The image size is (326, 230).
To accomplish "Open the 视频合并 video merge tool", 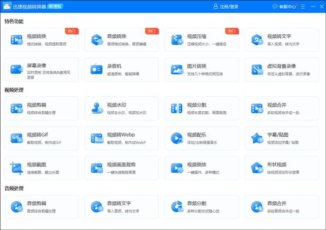I will (282, 108).
